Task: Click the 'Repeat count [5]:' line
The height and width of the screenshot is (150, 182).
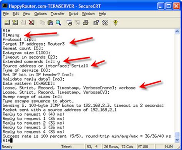Action: pos(23,48)
